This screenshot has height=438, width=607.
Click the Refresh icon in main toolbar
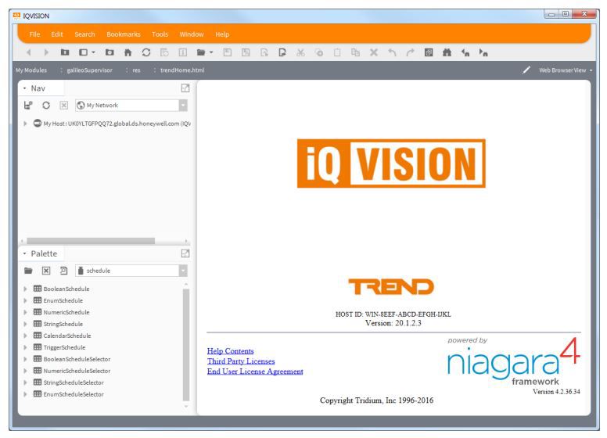click(x=146, y=52)
